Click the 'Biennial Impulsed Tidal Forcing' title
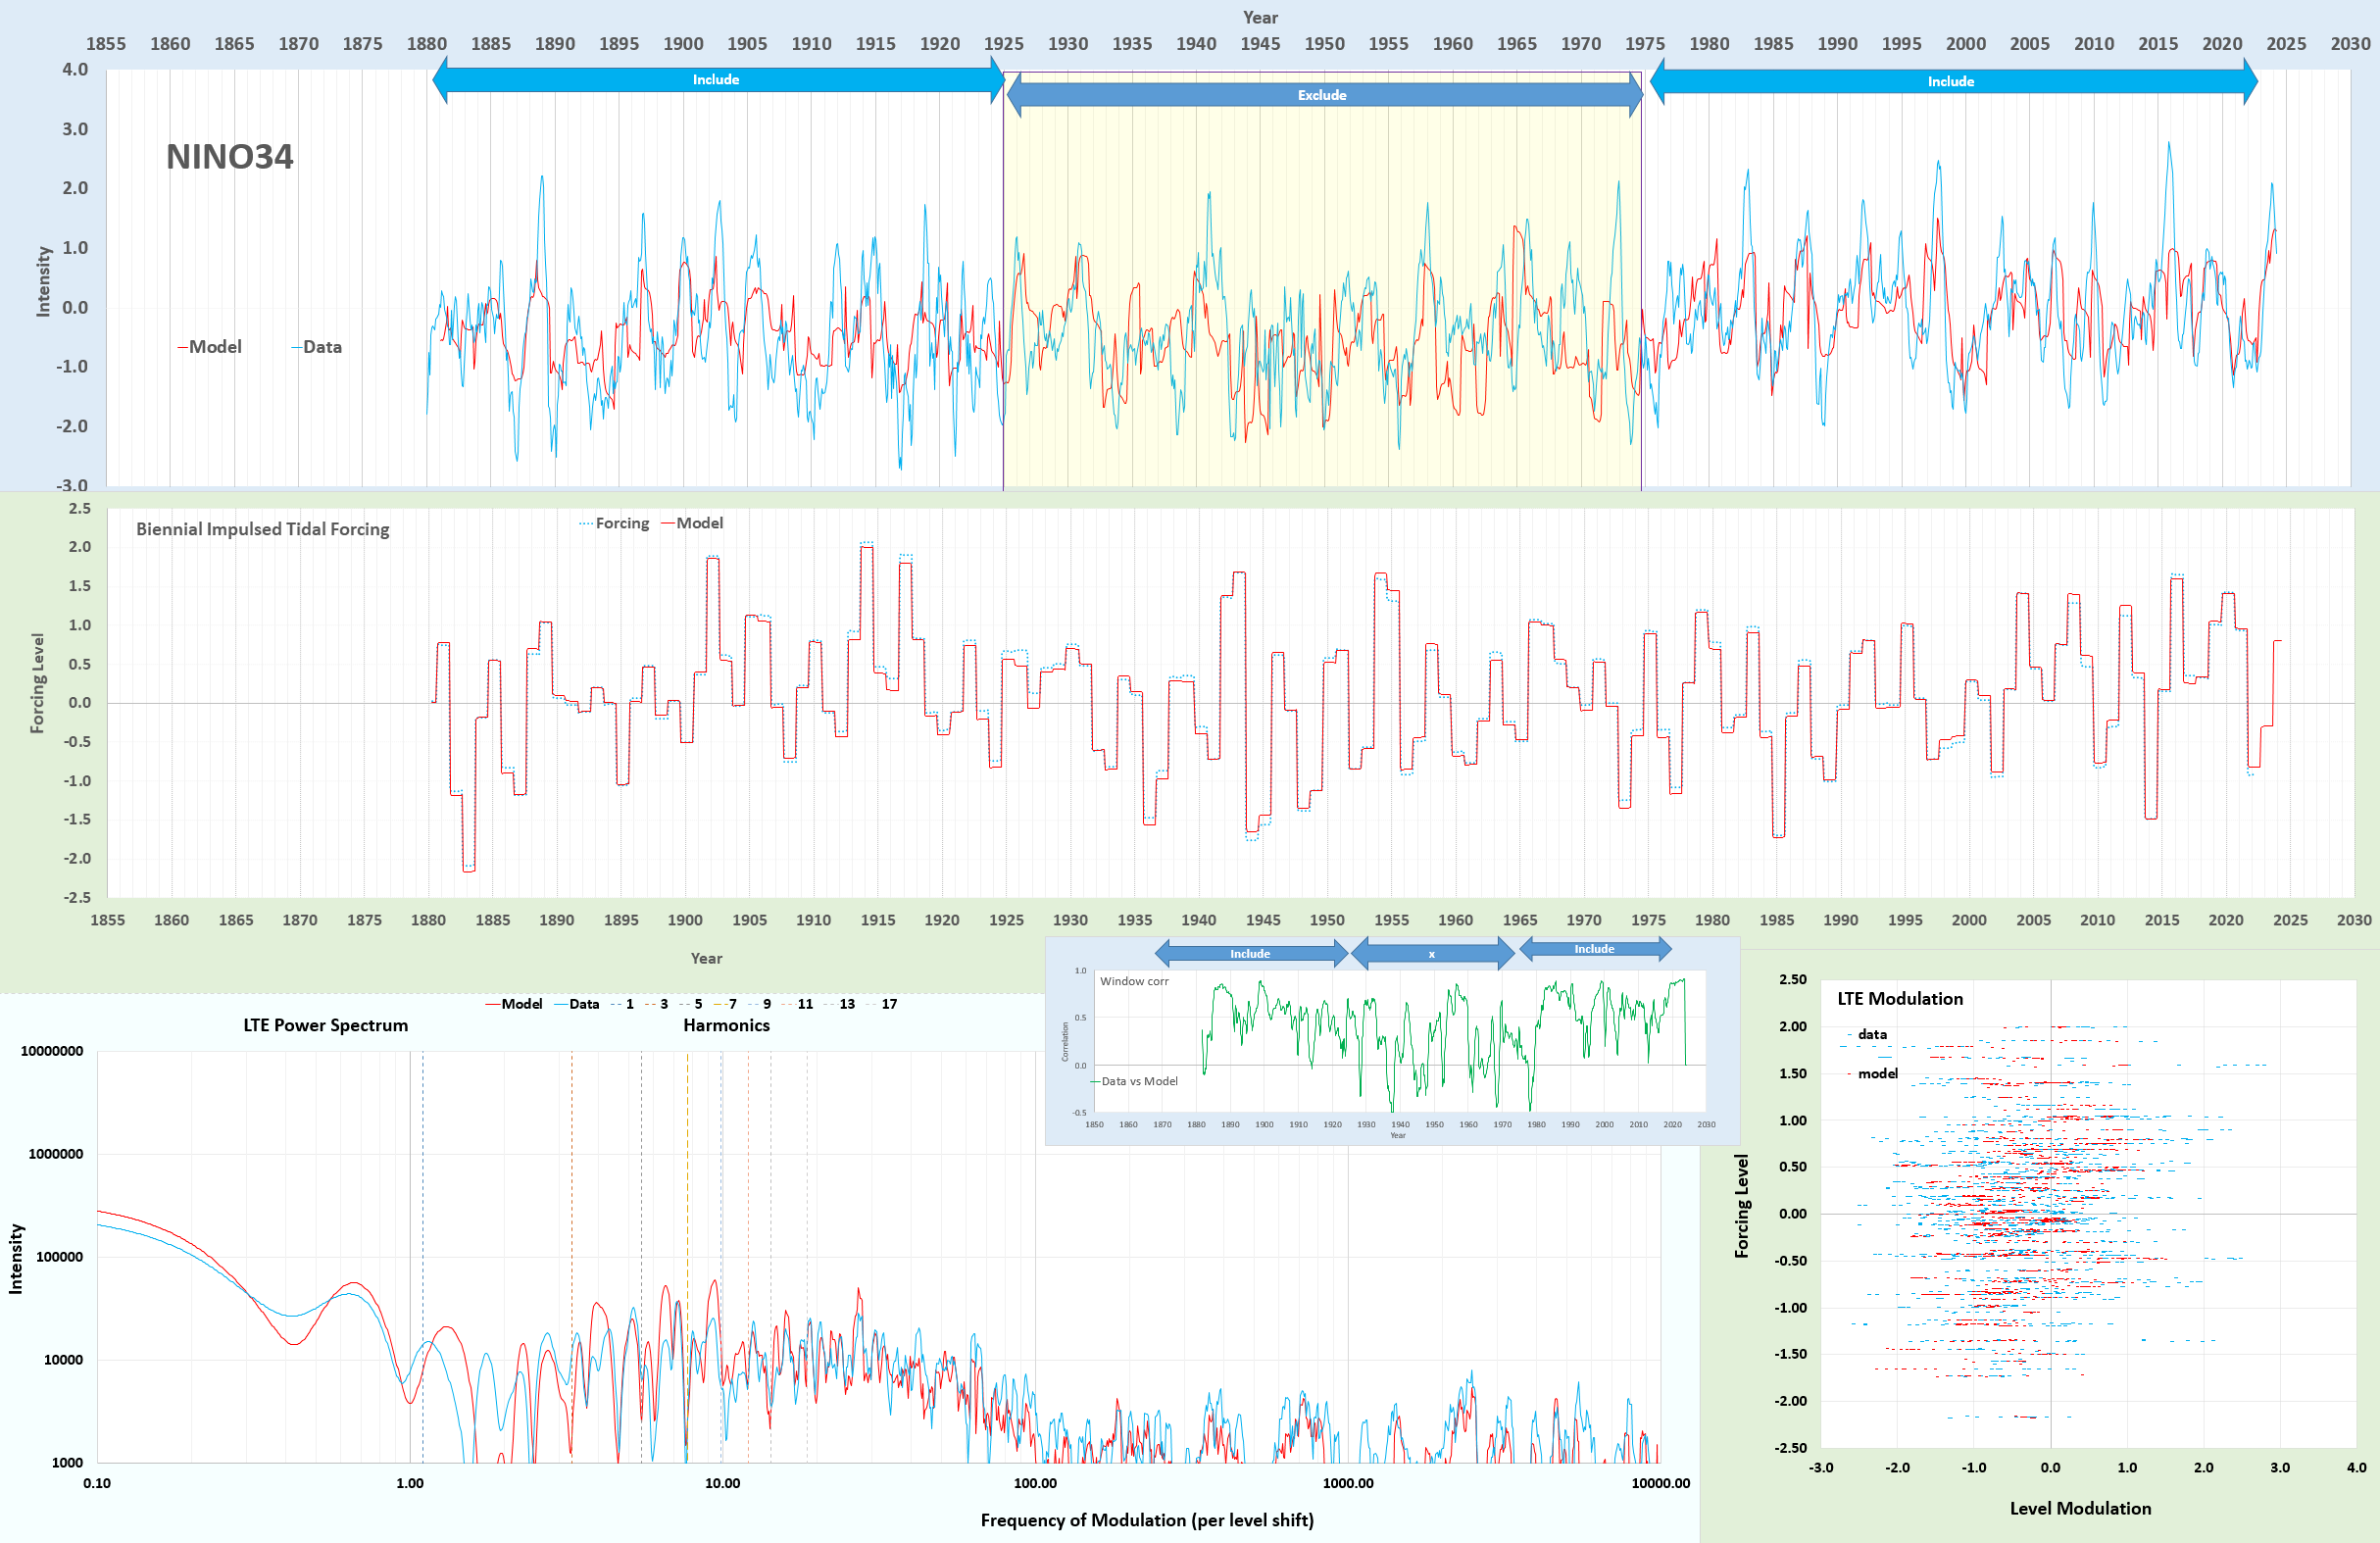The width and height of the screenshot is (2380, 1543). tap(262, 529)
